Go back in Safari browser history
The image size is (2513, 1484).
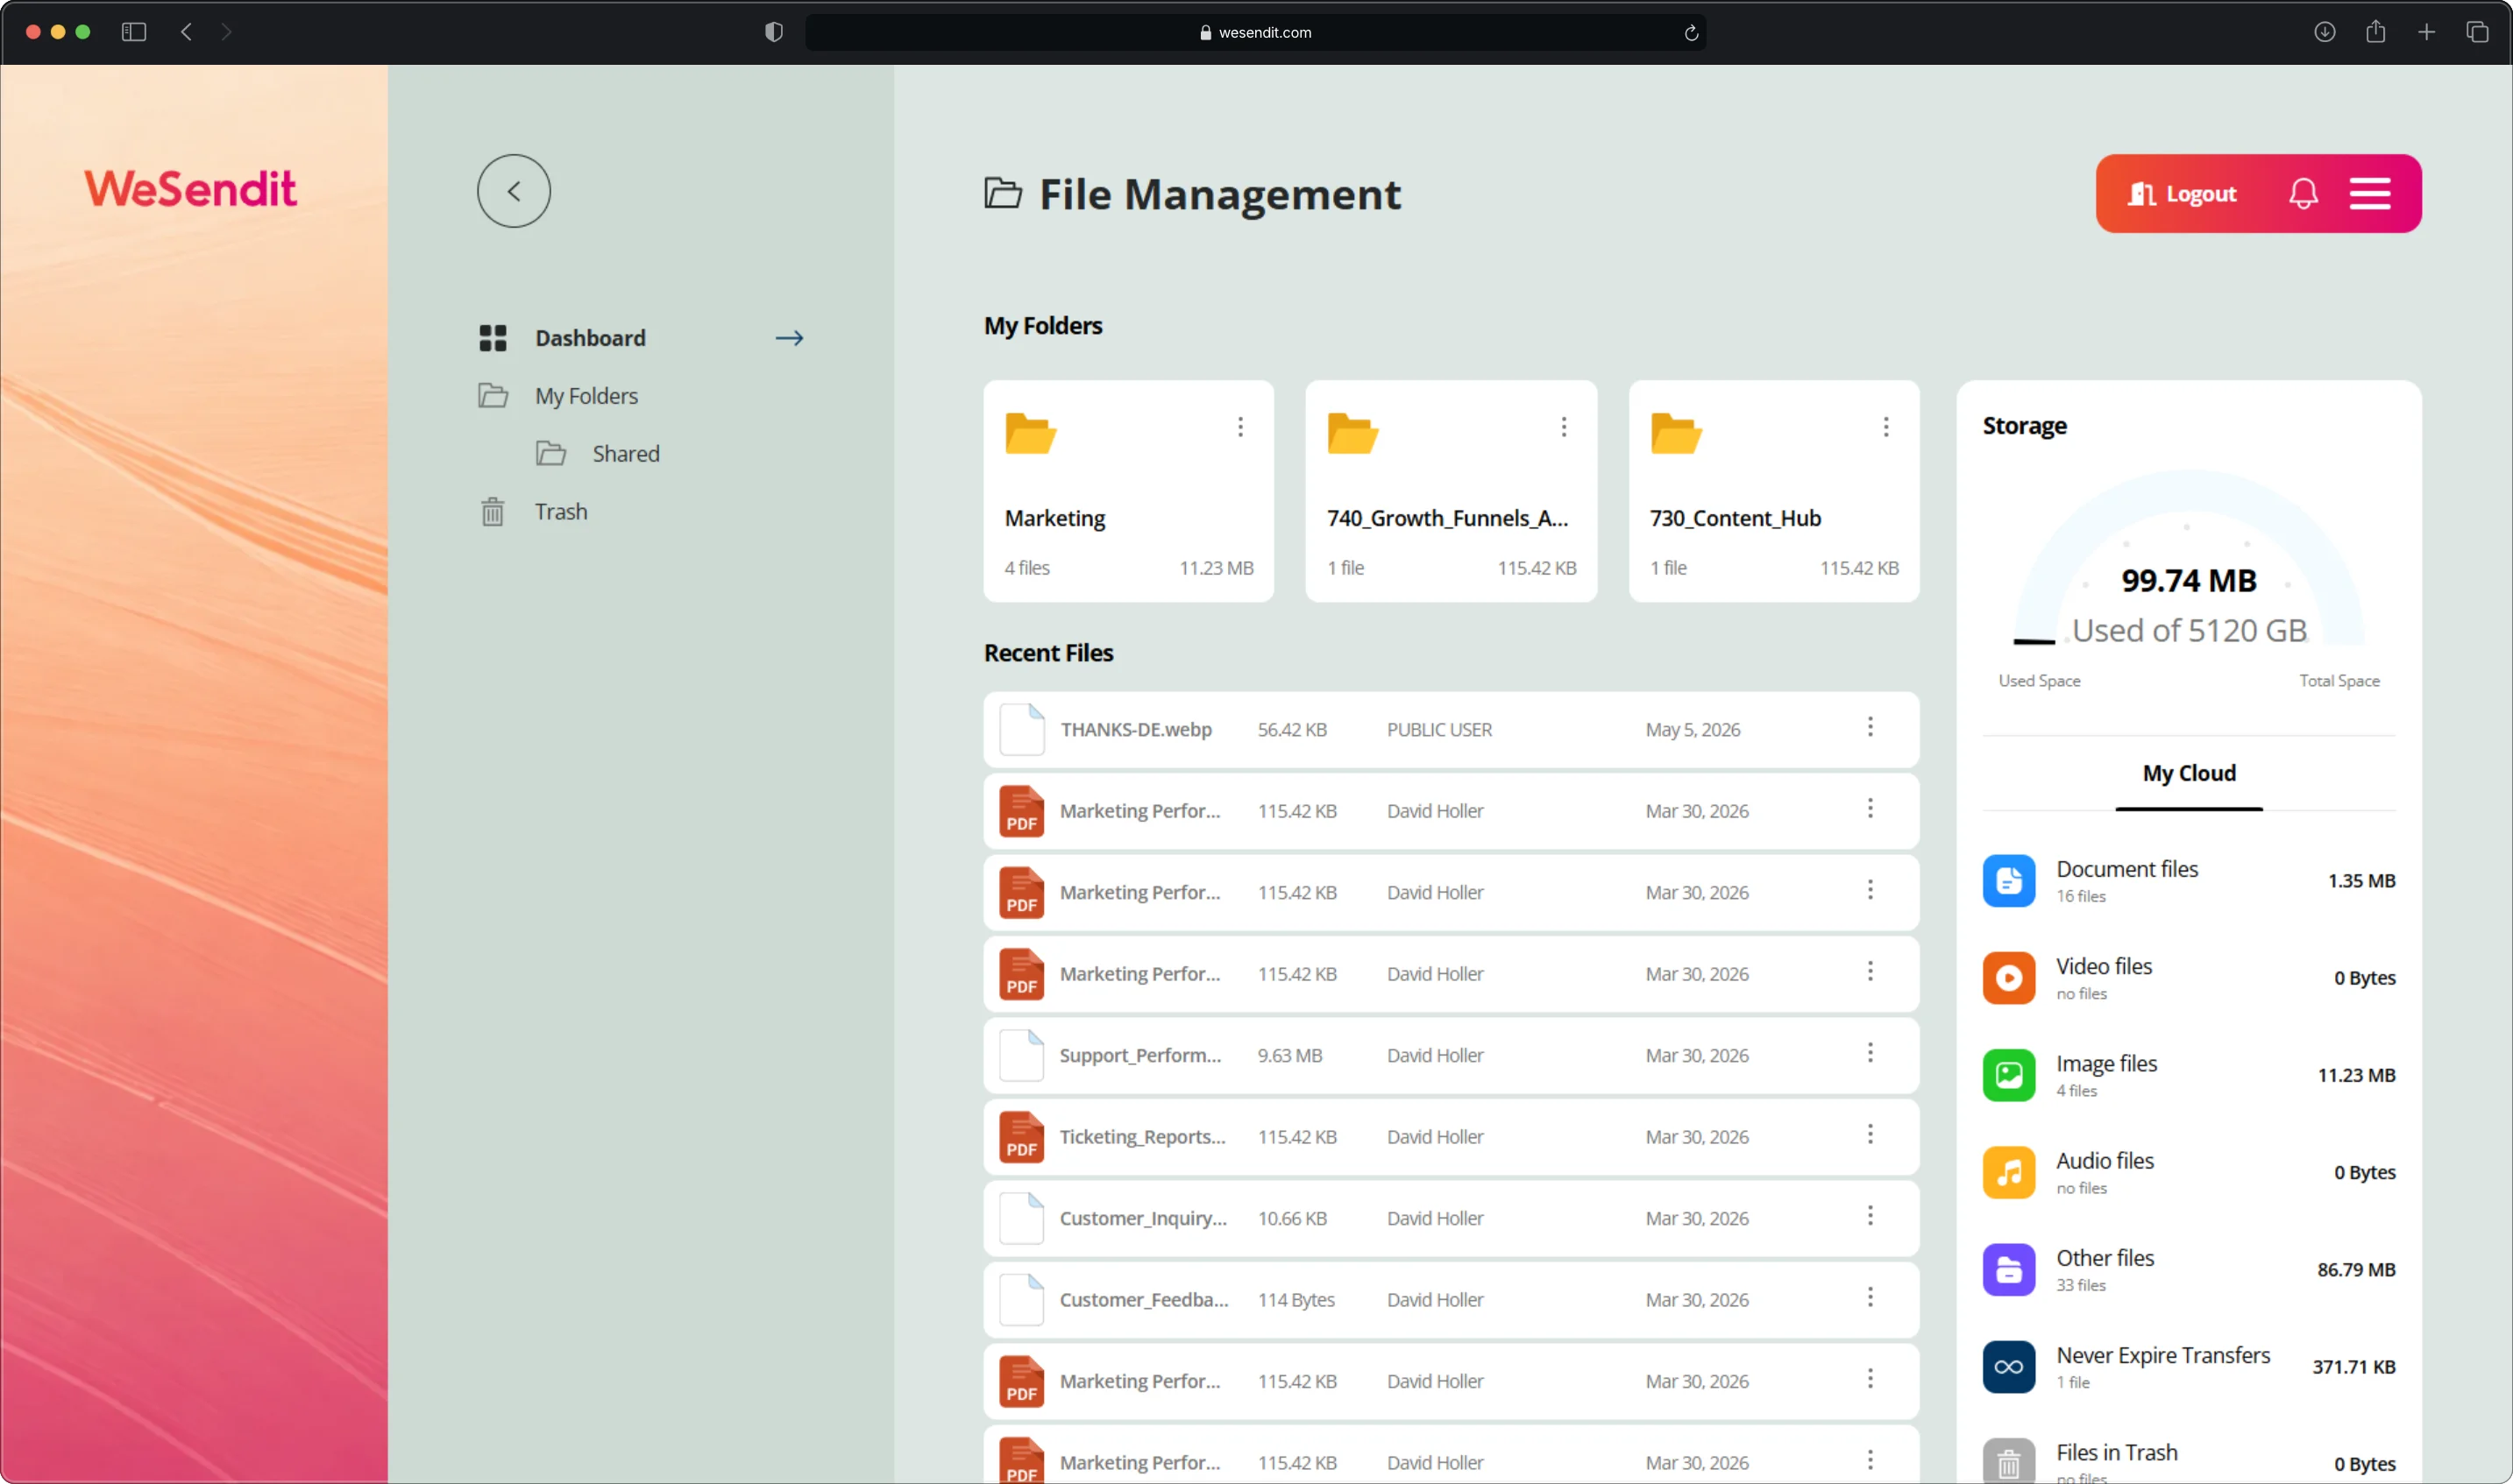tap(186, 32)
